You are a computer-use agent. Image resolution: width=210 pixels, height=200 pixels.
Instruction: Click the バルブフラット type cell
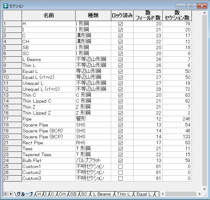[93, 161]
